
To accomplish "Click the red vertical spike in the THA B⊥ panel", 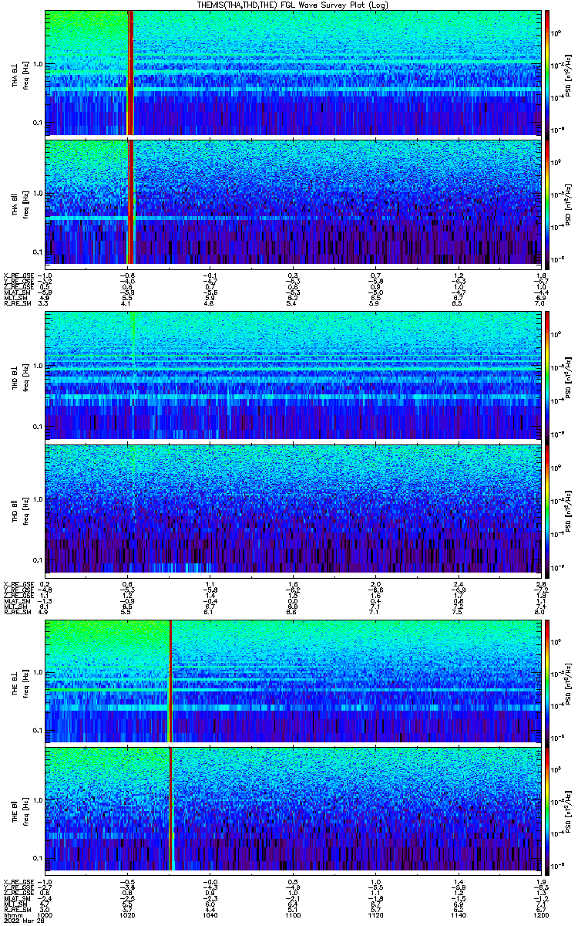I will 131,73.
